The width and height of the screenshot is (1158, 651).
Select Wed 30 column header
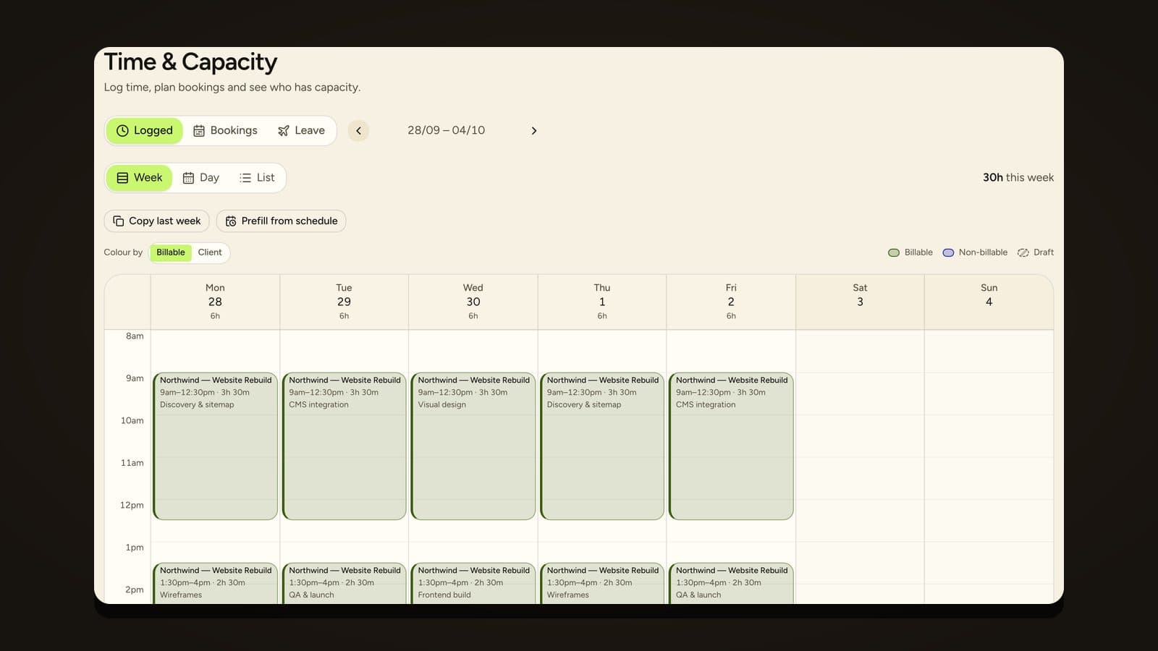(x=473, y=302)
